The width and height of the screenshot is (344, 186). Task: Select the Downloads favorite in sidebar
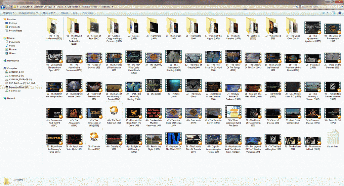pyautogui.click(x=14, y=27)
